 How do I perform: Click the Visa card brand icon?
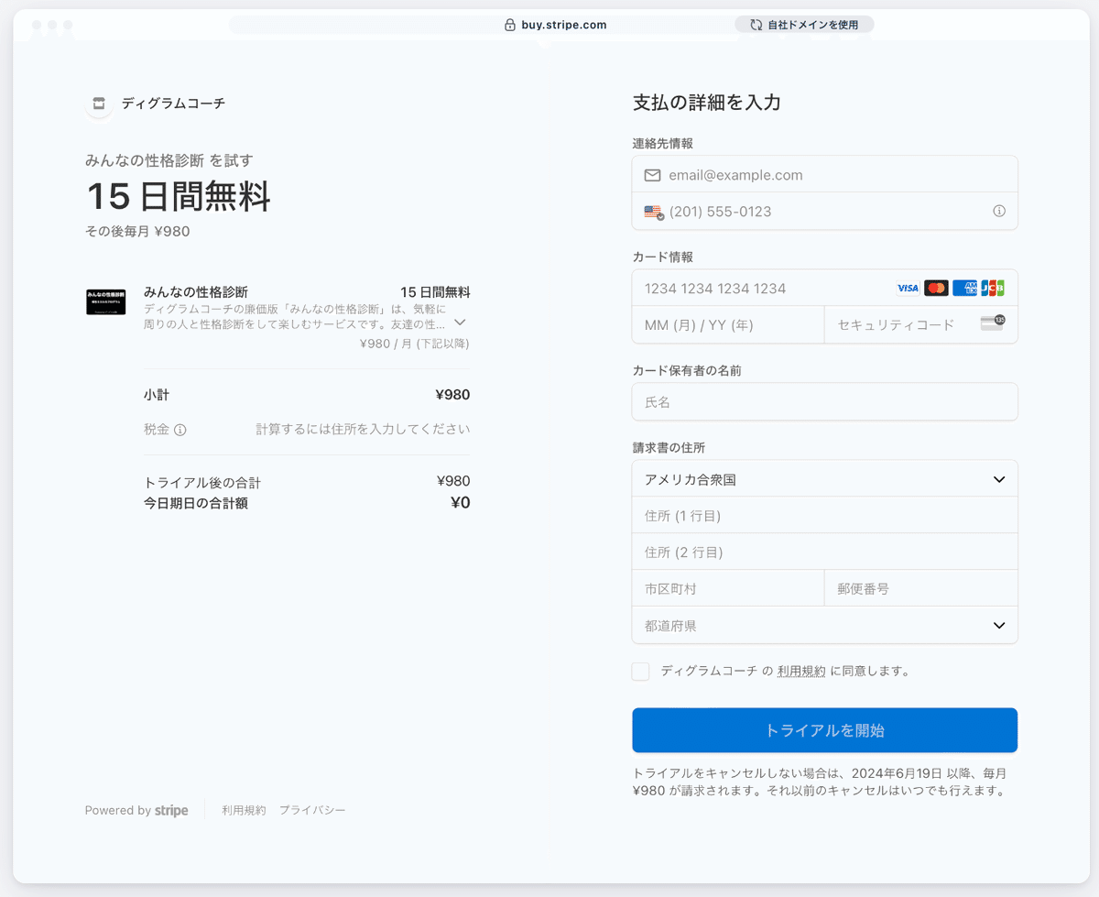(908, 288)
